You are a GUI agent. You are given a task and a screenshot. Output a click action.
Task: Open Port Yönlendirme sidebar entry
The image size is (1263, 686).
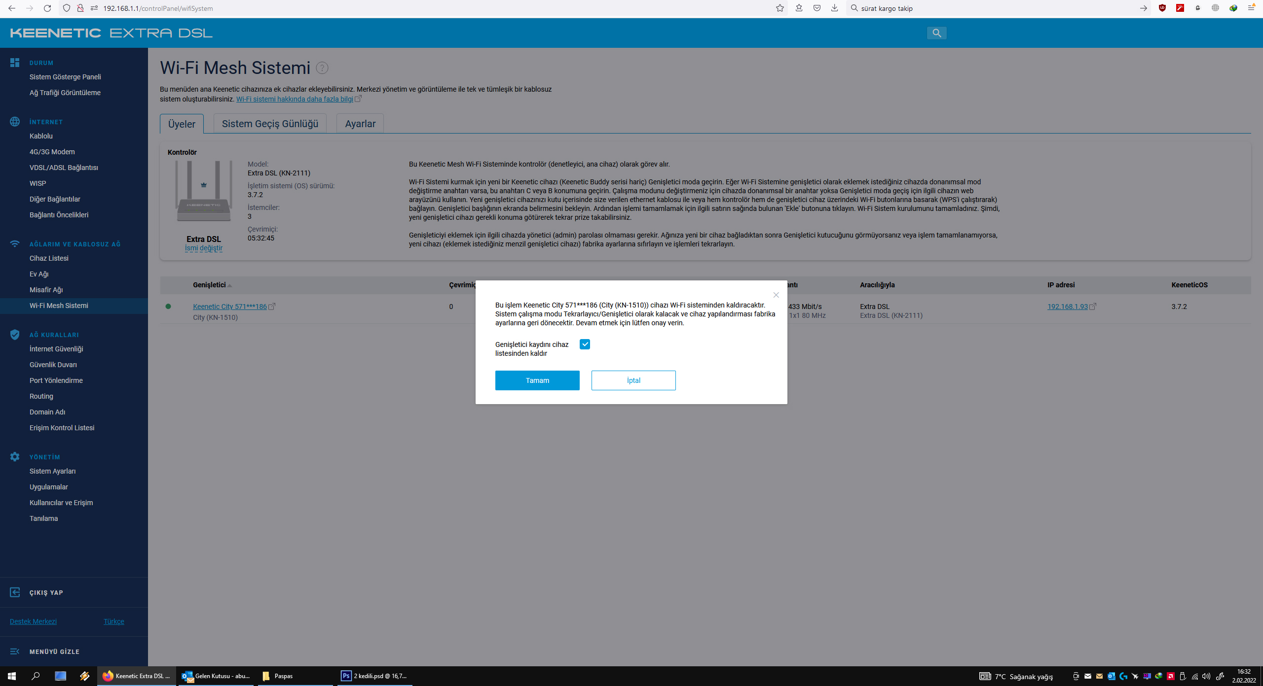coord(56,380)
